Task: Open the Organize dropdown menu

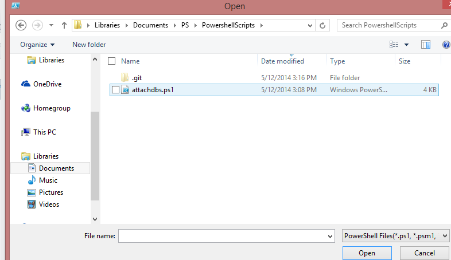Action: 37,45
